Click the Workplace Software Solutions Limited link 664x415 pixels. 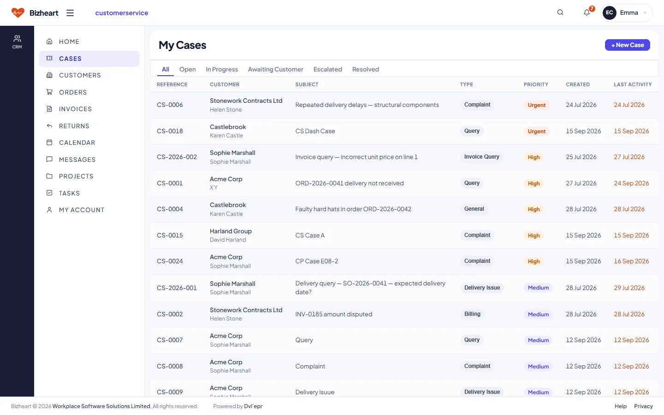pos(101,406)
